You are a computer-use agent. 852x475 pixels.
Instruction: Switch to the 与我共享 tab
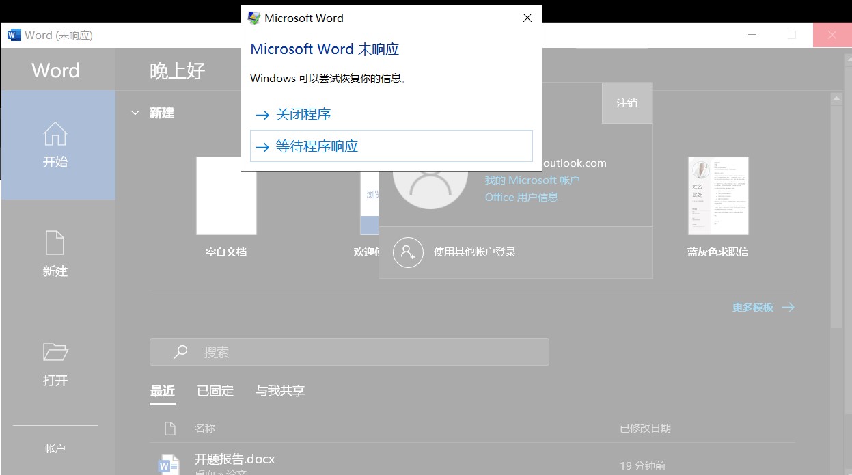pos(280,391)
